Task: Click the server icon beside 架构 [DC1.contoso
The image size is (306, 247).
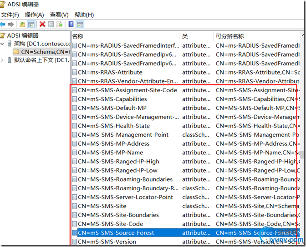Action: click(x=10, y=44)
